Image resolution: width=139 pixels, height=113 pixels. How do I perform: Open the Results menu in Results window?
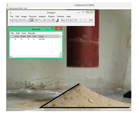pos(31,33)
